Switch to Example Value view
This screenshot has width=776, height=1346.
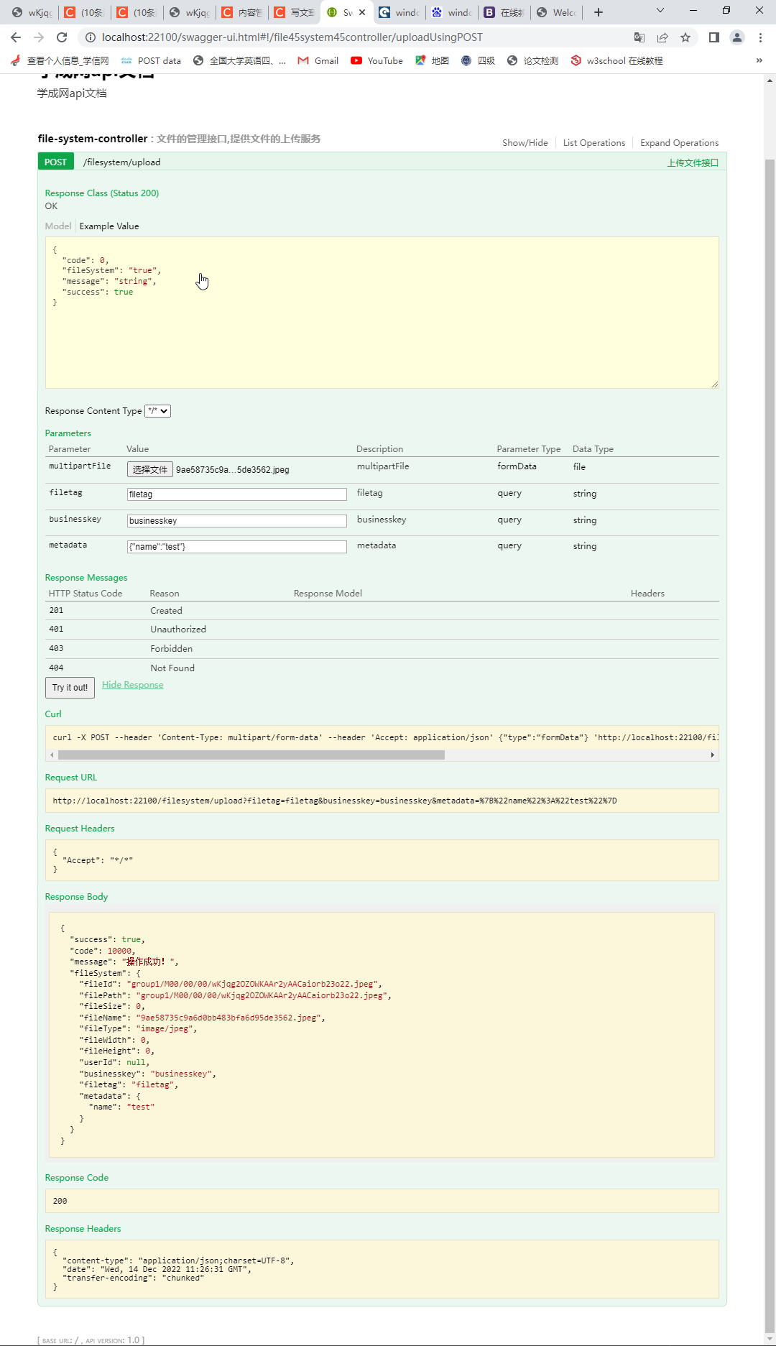click(x=109, y=226)
